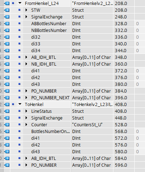
Task: Select the PO_NUMBER_NEXT row name
Action: pos(50,98)
